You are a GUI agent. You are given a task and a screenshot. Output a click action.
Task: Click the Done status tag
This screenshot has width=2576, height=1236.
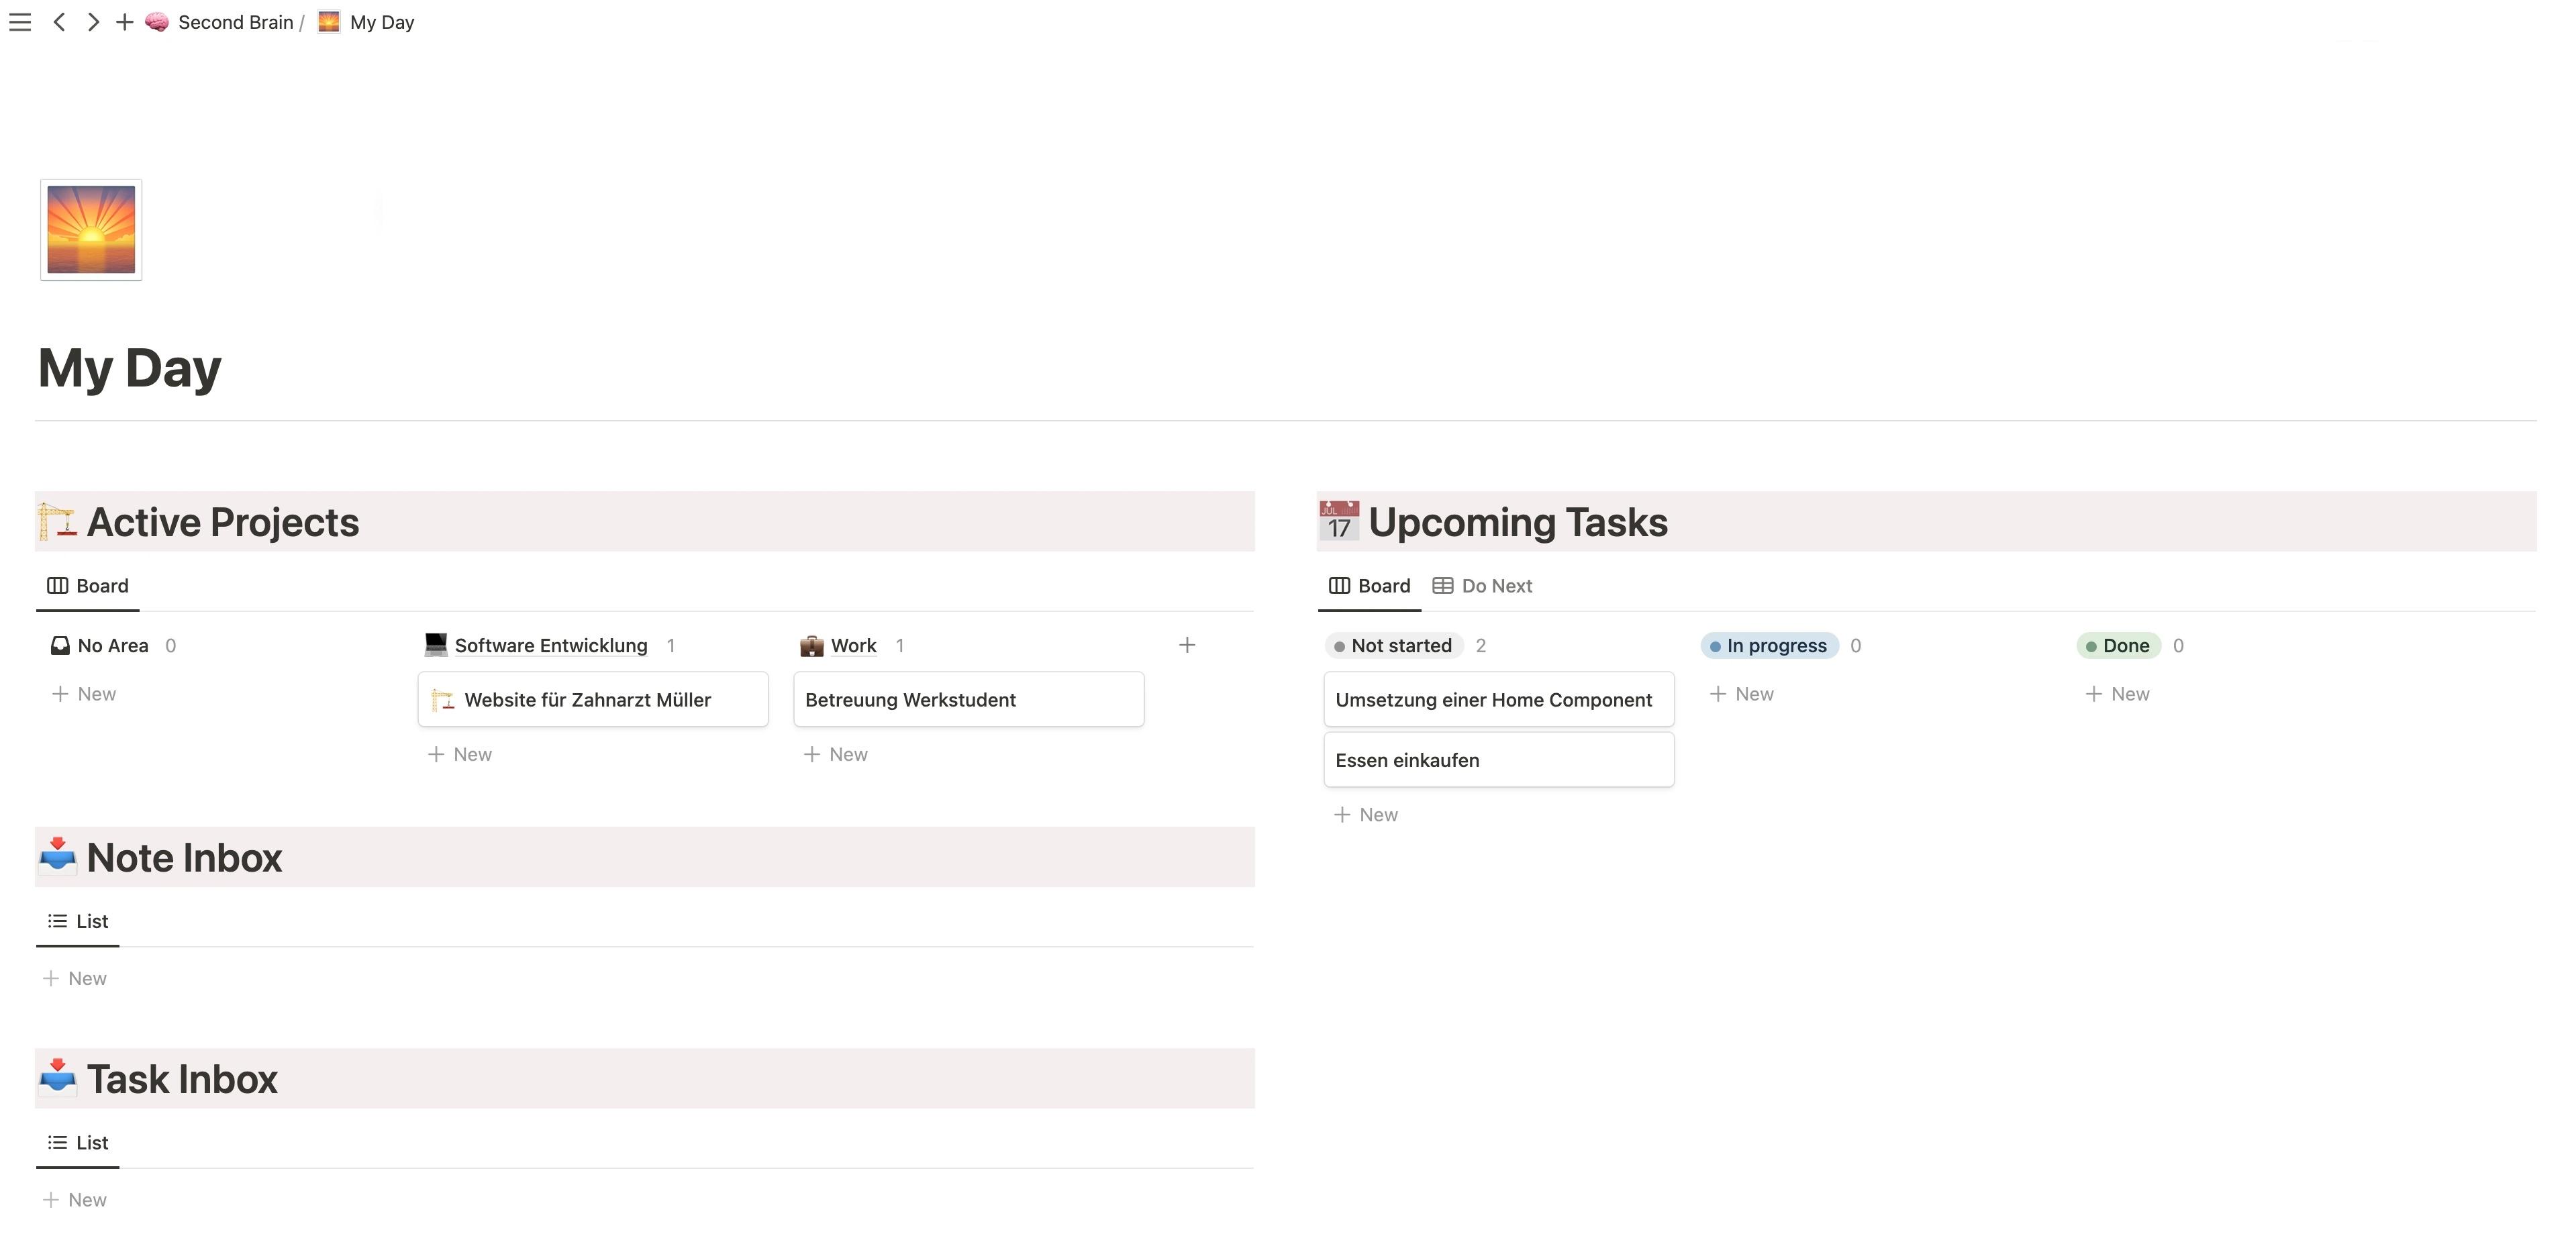tap(2118, 646)
